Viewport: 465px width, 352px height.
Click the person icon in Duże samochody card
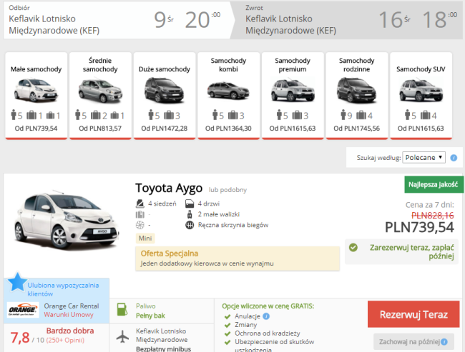pyautogui.click(x=151, y=115)
